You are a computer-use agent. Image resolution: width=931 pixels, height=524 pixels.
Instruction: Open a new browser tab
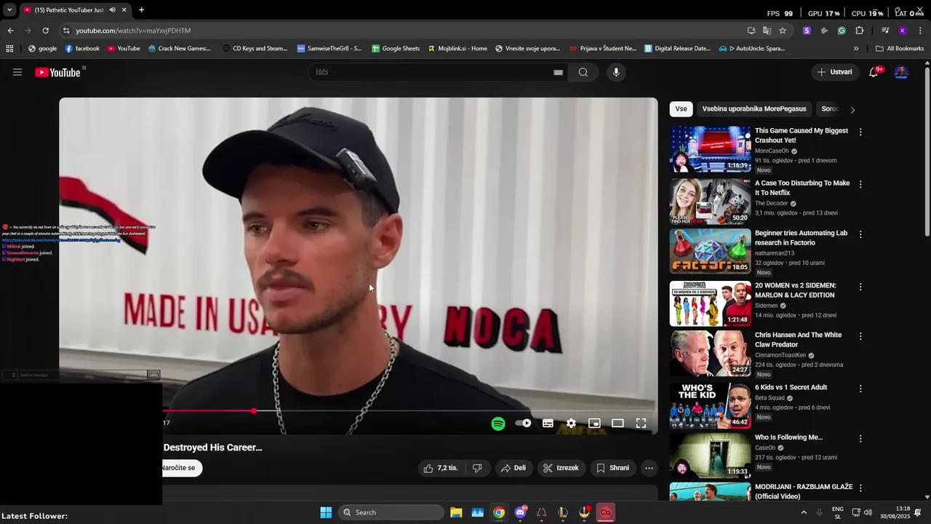click(141, 10)
